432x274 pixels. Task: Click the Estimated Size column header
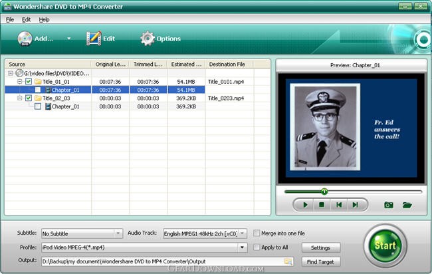pos(186,65)
